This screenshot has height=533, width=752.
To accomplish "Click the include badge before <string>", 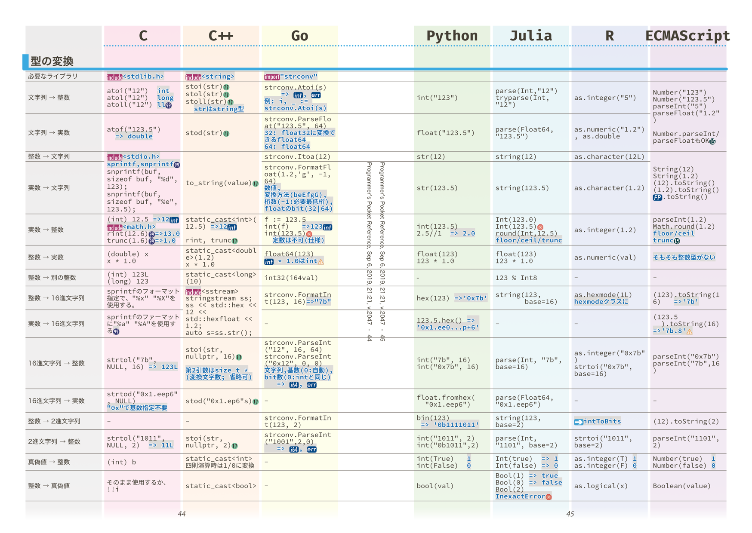I will [193, 77].
